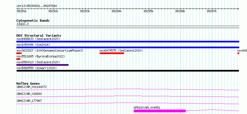Open the nsv1050094 (Coe2014) label

33,45
